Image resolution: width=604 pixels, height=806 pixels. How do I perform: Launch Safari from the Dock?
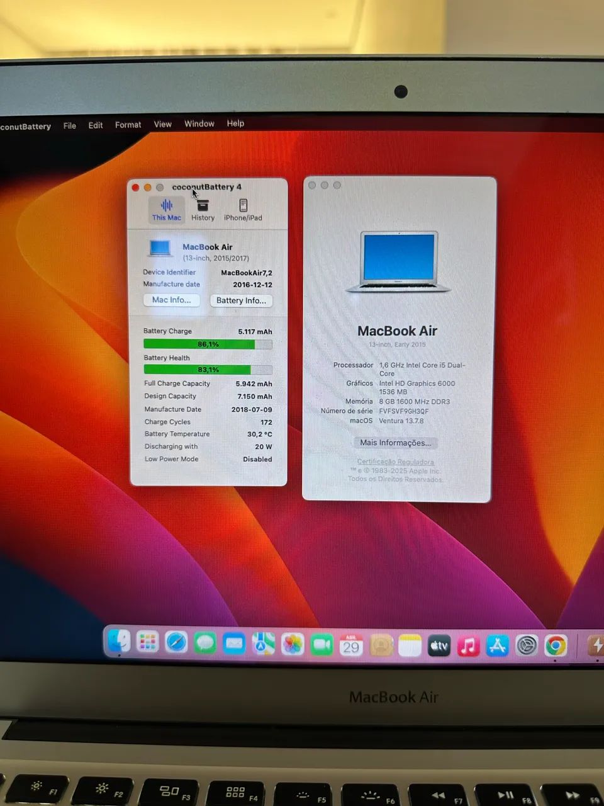click(x=176, y=642)
